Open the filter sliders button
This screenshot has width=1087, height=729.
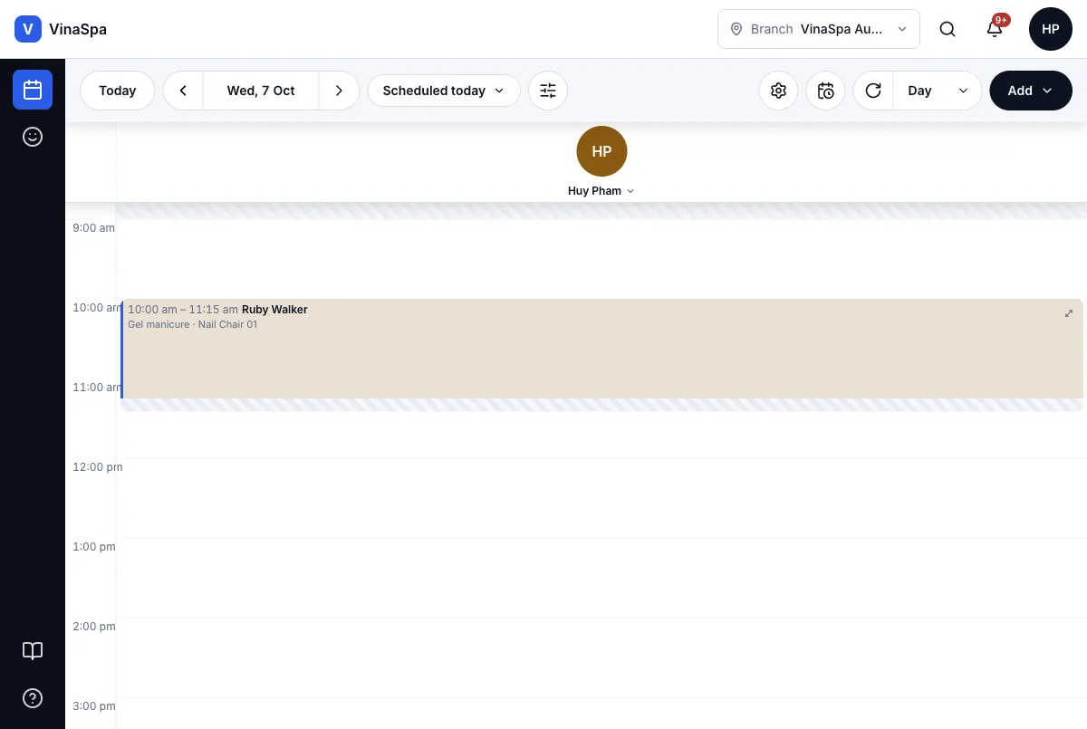pyautogui.click(x=548, y=91)
